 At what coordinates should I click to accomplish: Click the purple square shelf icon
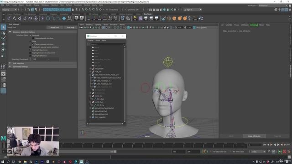coord(141,18)
